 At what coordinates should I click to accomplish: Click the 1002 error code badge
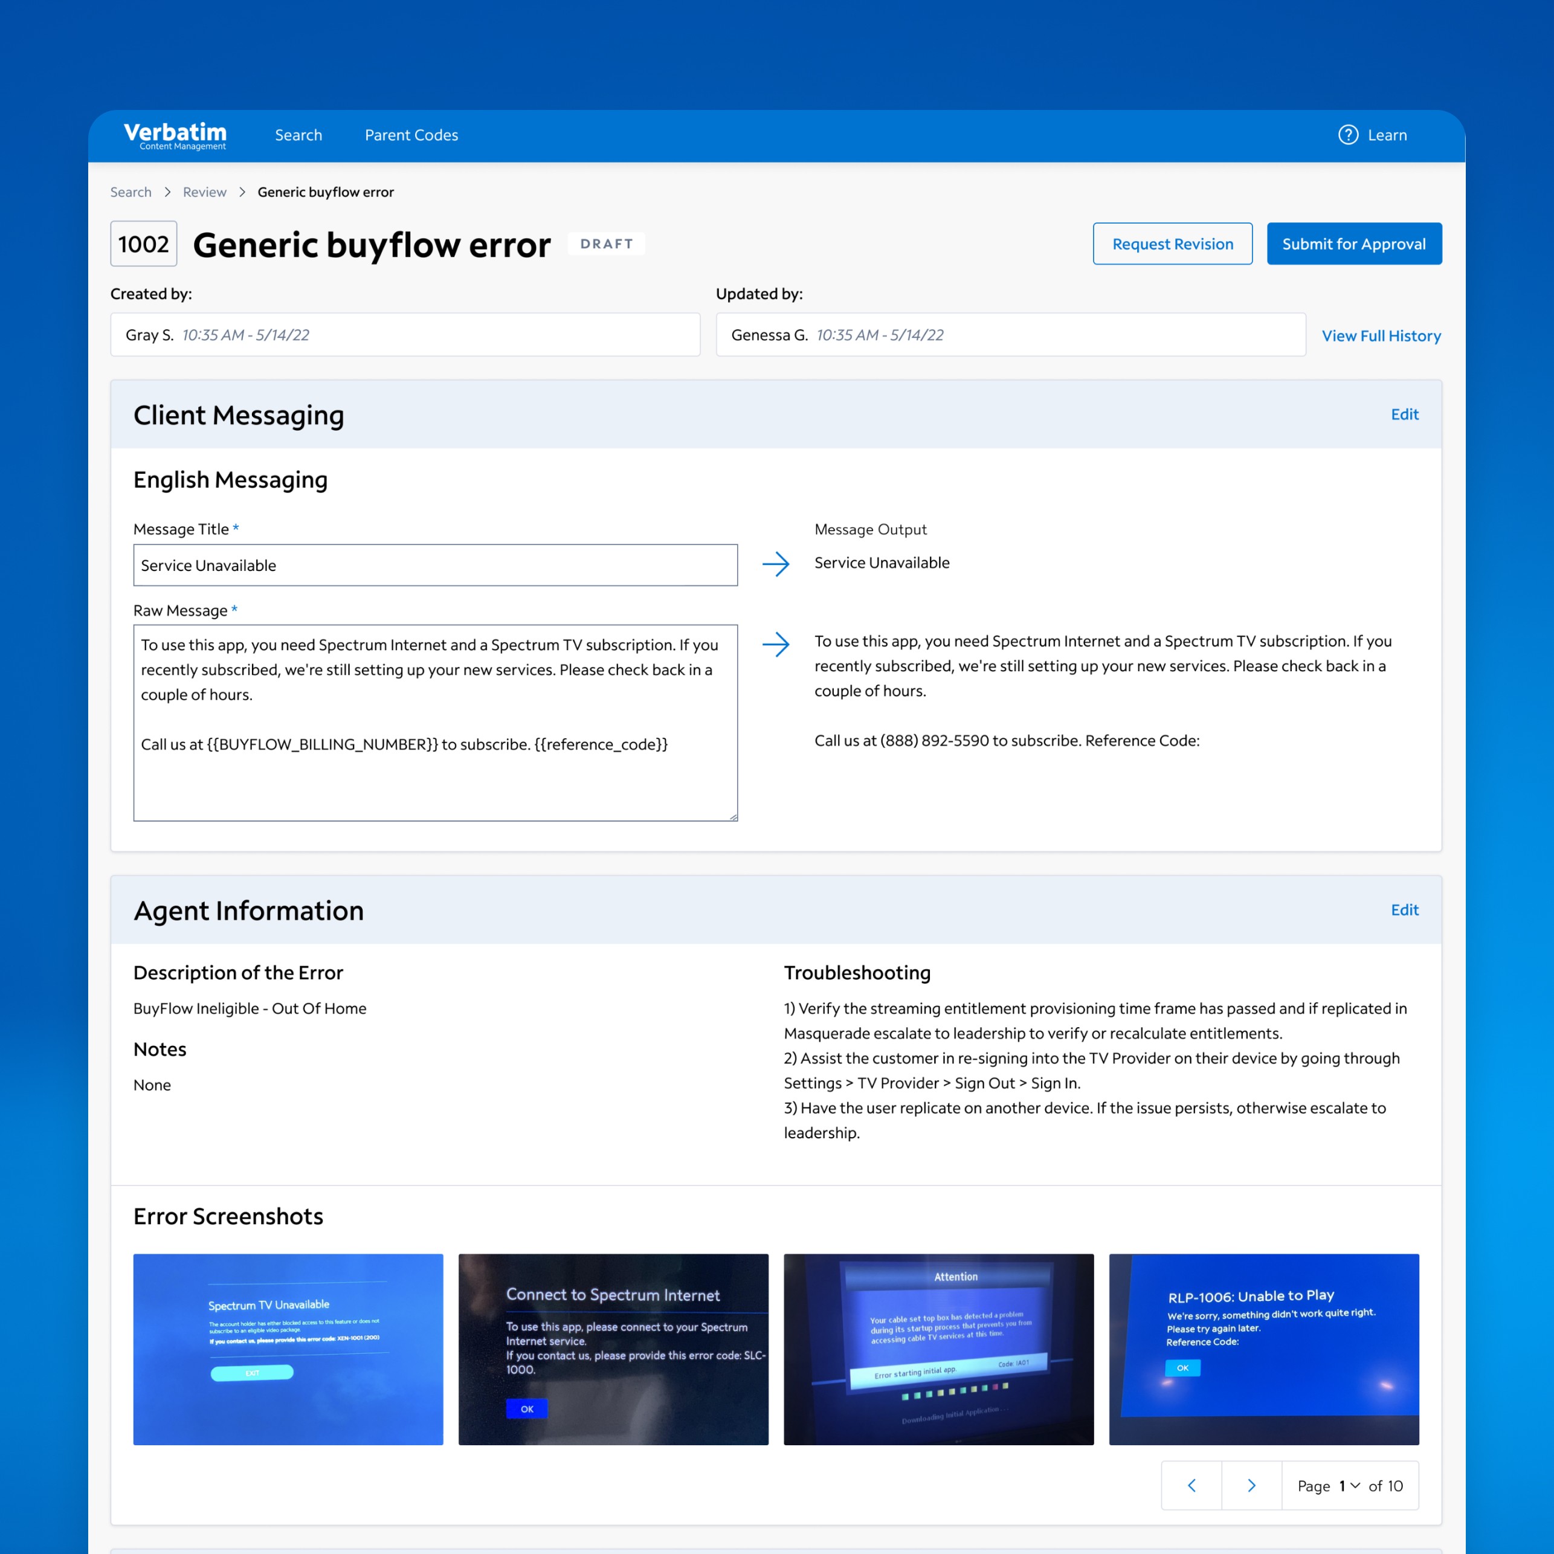(144, 243)
